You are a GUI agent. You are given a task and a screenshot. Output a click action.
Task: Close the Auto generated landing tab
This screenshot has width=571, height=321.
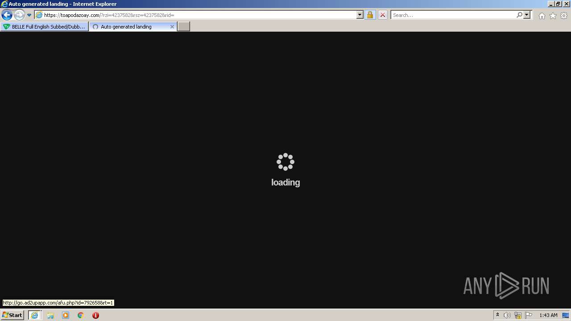tap(172, 27)
